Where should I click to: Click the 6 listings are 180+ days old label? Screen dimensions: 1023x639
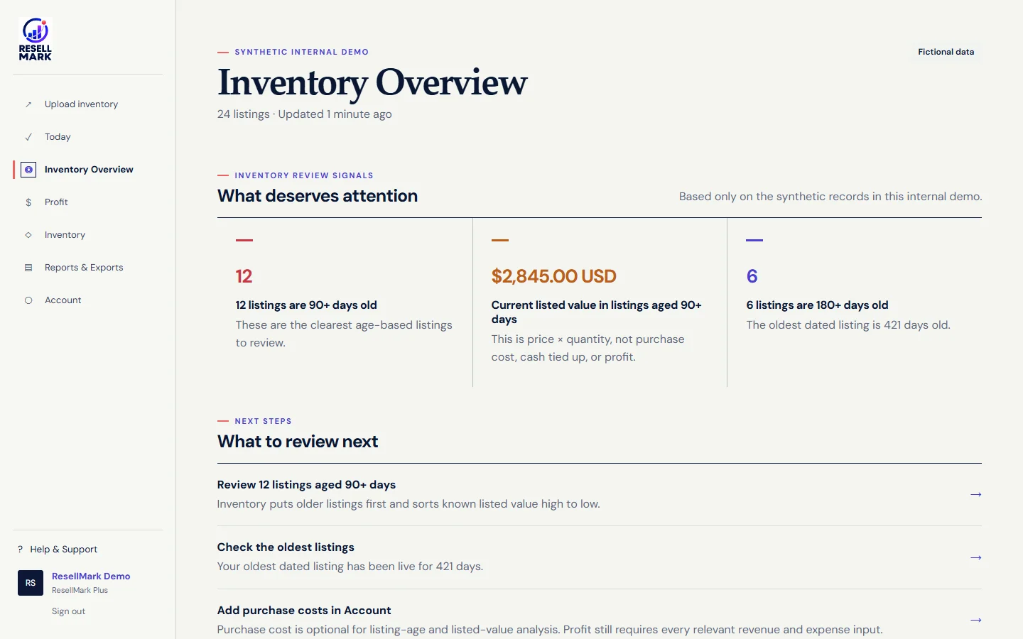[x=817, y=305]
